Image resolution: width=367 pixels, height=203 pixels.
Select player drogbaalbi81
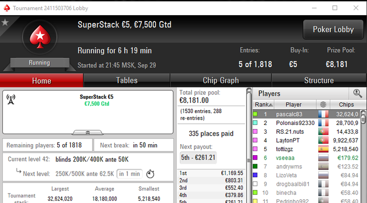(307, 184)
